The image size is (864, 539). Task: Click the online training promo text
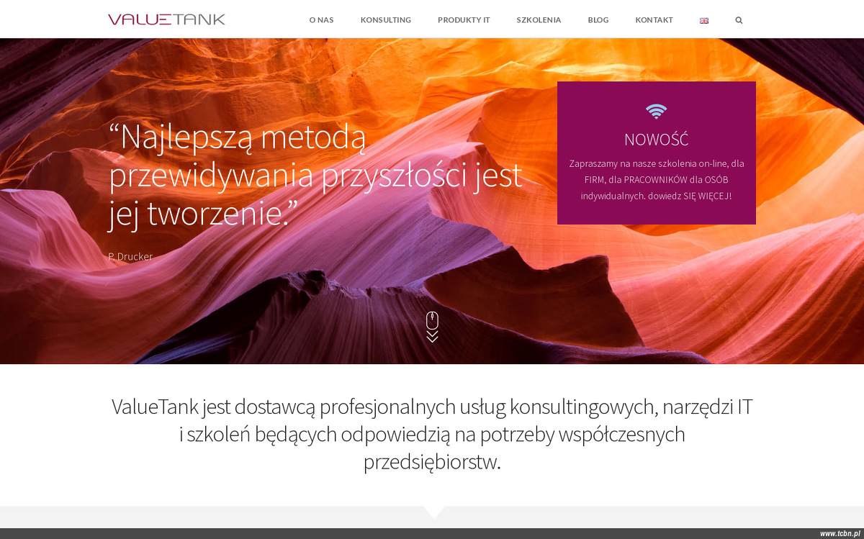pos(657,179)
